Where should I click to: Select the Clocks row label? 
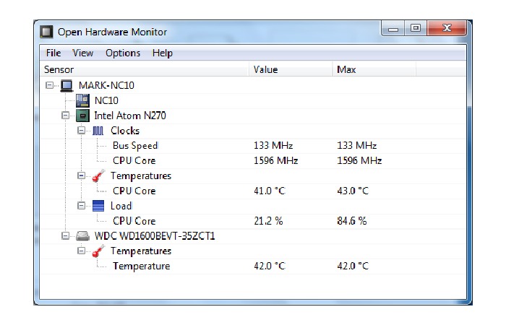(x=125, y=131)
